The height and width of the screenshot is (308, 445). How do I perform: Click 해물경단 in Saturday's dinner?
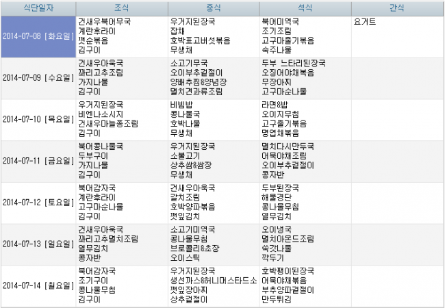coord(277,197)
